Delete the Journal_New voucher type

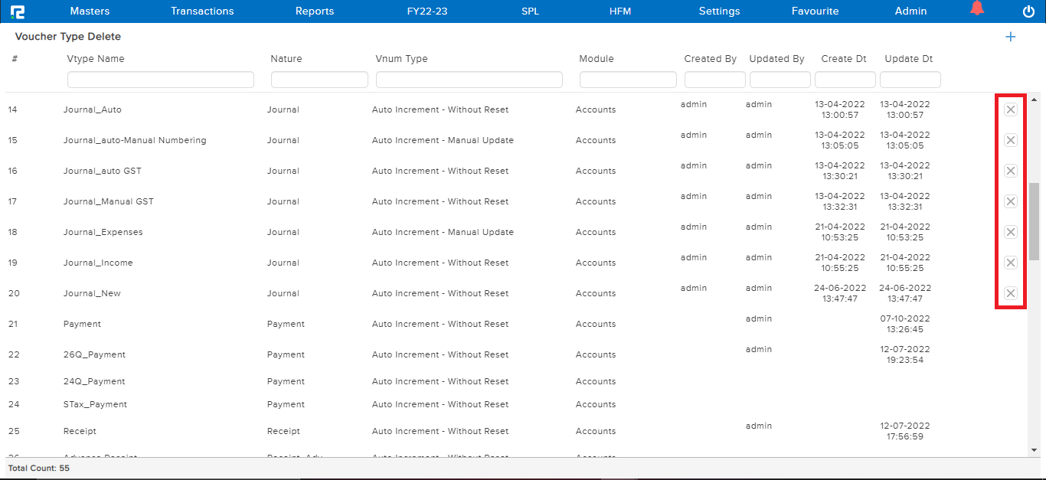(x=1011, y=293)
